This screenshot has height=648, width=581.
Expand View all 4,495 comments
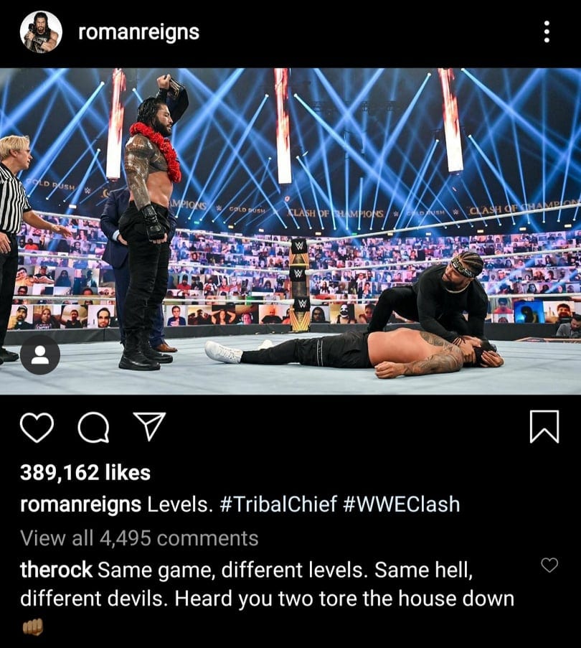pyautogui.click(x=140, y=538)
